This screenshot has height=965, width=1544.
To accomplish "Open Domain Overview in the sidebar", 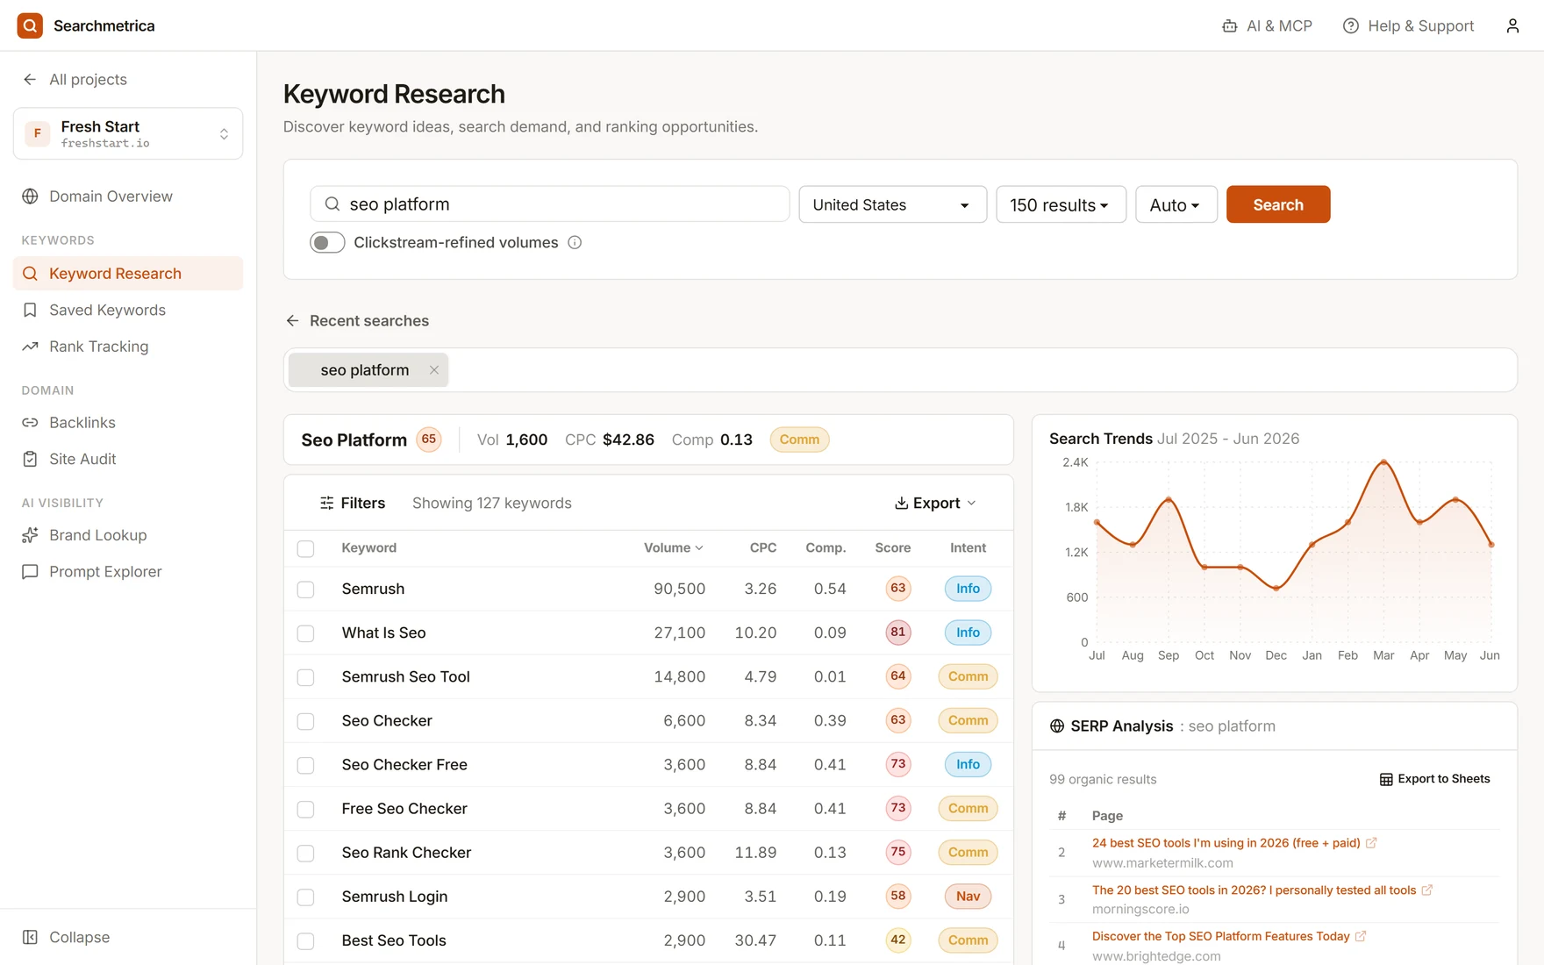I will tap(128, 197).
